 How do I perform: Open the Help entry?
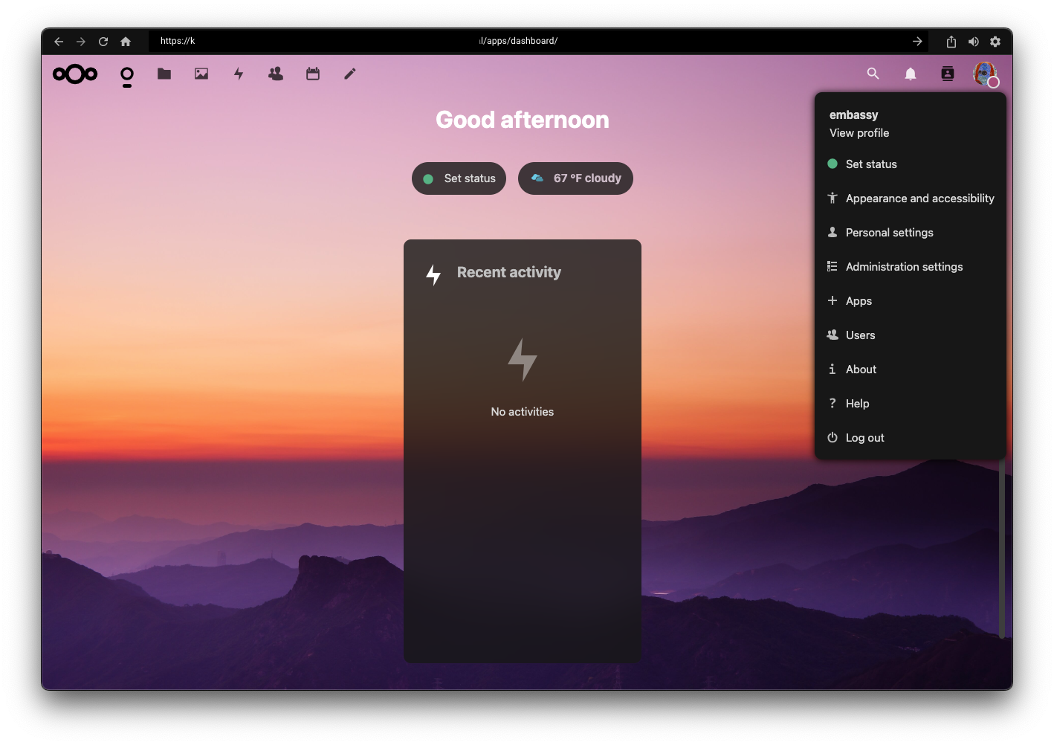click(857, 403)
